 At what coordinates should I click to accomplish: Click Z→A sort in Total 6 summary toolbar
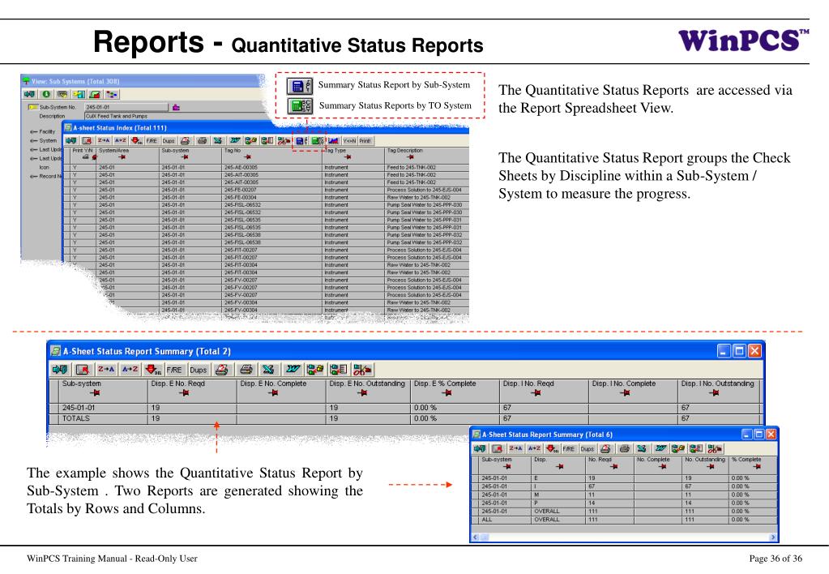pyautogui.click(x=515, y=448)
